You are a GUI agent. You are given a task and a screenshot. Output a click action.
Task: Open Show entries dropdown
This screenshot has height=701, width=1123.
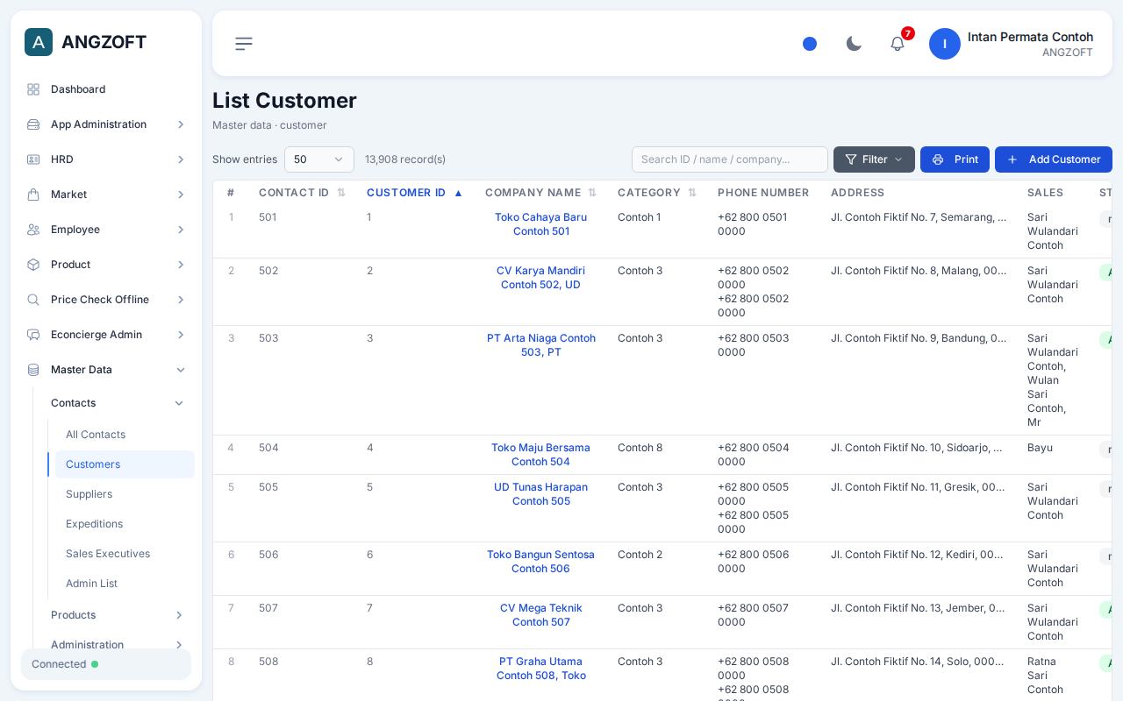coord(319,159)
